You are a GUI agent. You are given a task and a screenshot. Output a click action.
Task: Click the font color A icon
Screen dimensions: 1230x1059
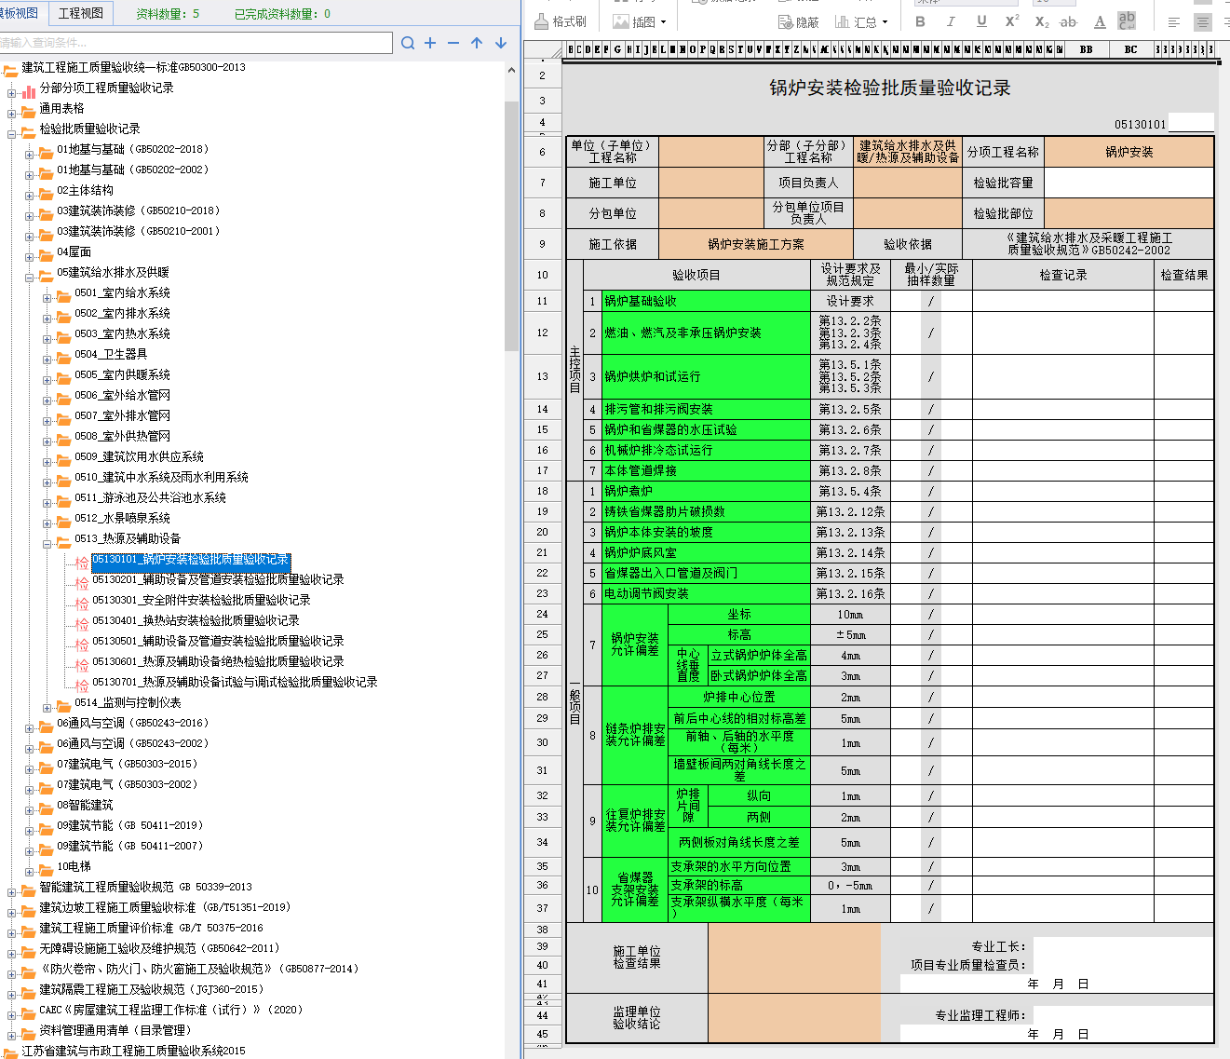pos(1100,21)
